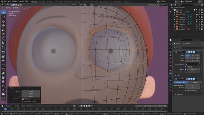Image resolution: width=204 pixels, height=115 pixels.
Task: Select the Annotate pencil tool
Action: pos(3,39)
